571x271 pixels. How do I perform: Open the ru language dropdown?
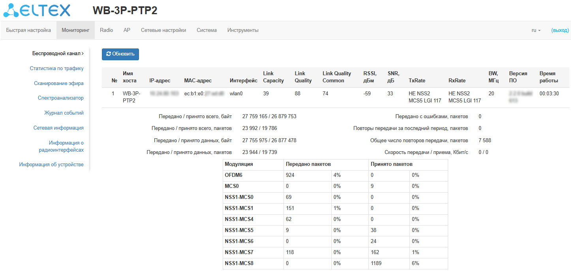(536, 30)
